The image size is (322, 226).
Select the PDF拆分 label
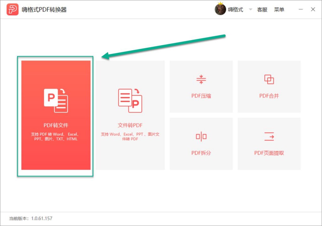click(201, 153)
